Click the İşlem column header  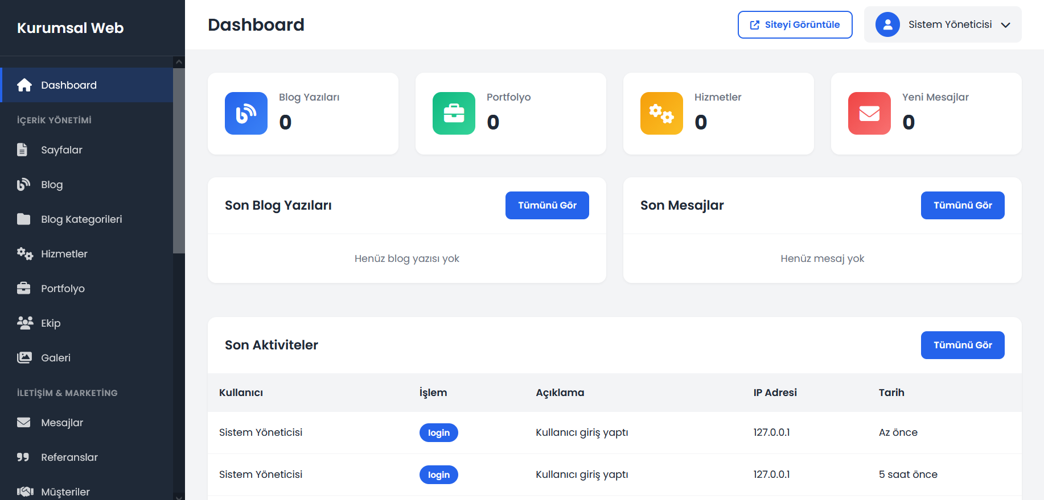pos(433,393)
